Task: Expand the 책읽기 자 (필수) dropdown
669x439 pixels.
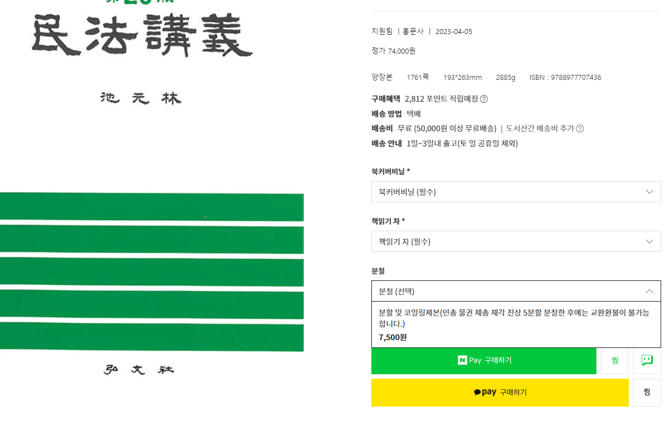Action: point(515,241)
